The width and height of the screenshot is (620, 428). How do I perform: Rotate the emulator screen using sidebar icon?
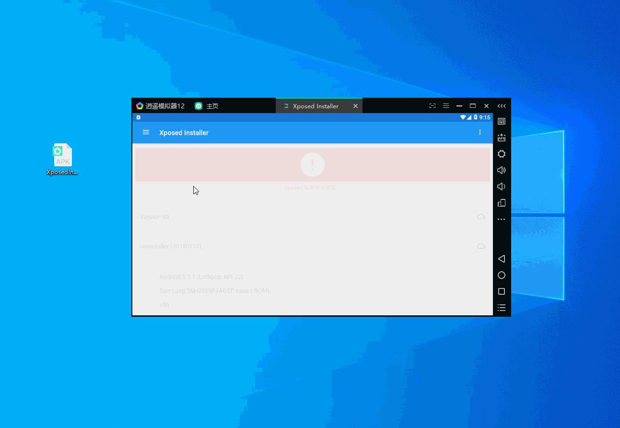point(502,203)
